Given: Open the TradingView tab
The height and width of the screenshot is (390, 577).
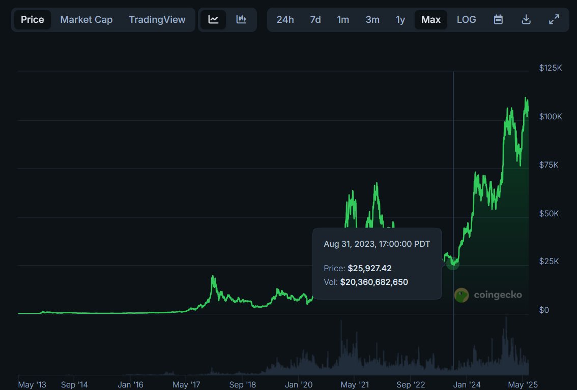Looking at the screenshot, I should coord(157,19).
